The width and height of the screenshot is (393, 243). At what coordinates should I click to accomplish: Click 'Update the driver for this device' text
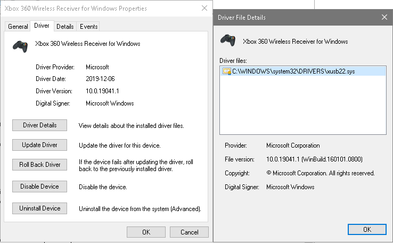click(120, 145)
